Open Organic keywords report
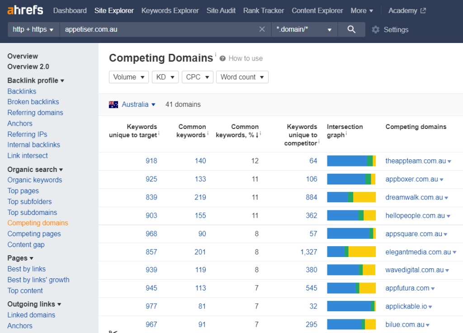 point(35,180)
